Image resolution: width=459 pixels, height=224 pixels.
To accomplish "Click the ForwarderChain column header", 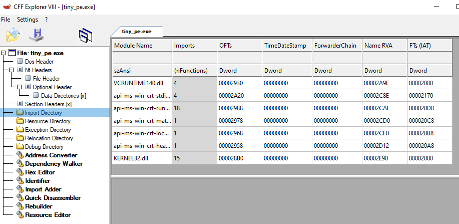I will pos(337,46).
